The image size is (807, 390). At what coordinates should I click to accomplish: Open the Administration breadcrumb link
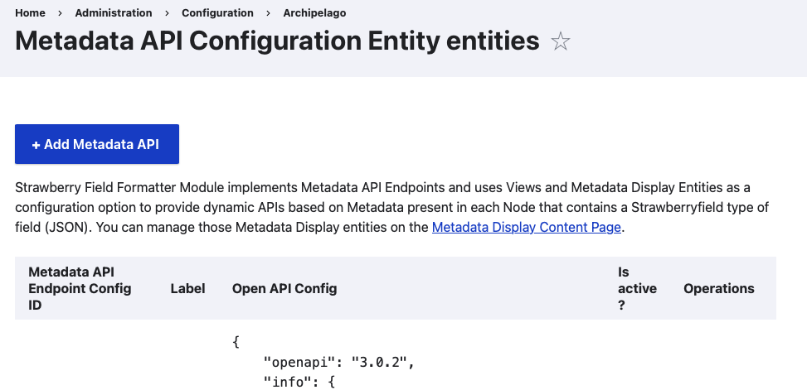click(114, 12)
